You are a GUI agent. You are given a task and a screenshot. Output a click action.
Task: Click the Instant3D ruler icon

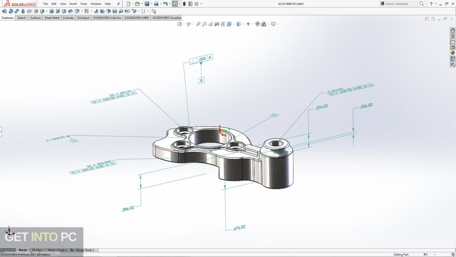pos(154,11)
